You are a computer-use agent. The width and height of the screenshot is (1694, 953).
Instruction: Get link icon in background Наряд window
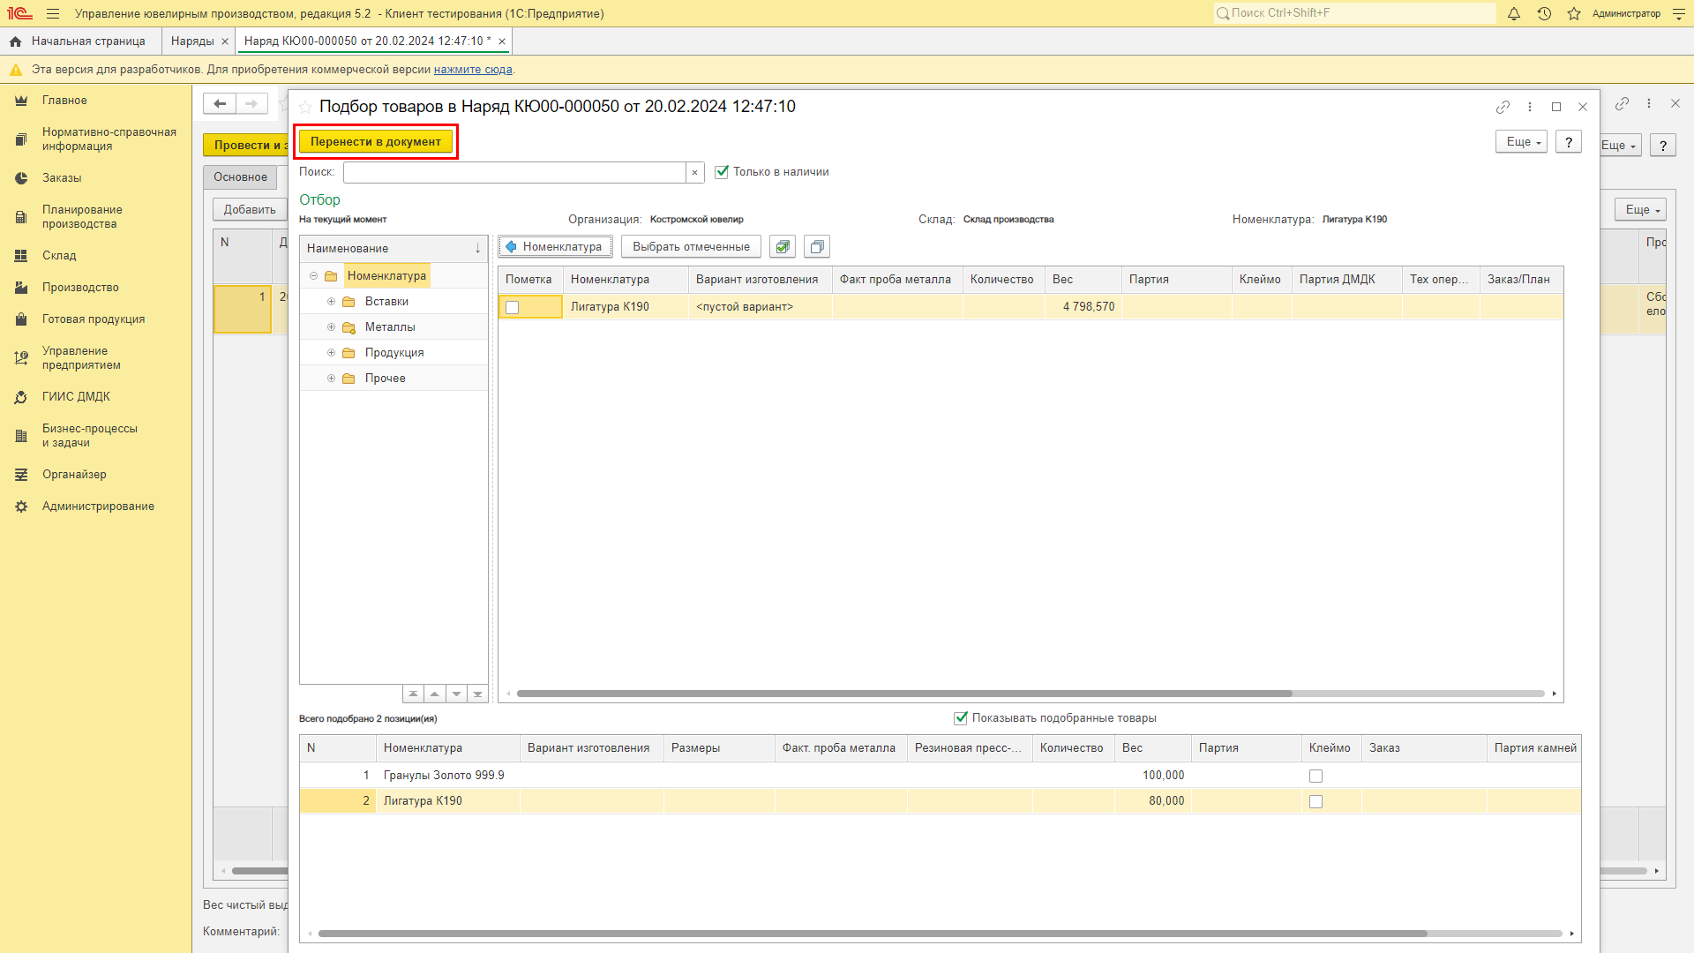coord(1622,103)
